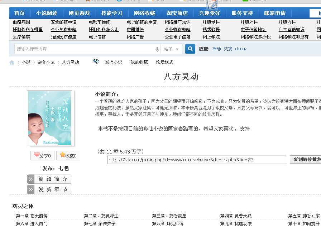Click the search content input field
The width and height of the screenshot is (321, 227).
coord(84,49)
